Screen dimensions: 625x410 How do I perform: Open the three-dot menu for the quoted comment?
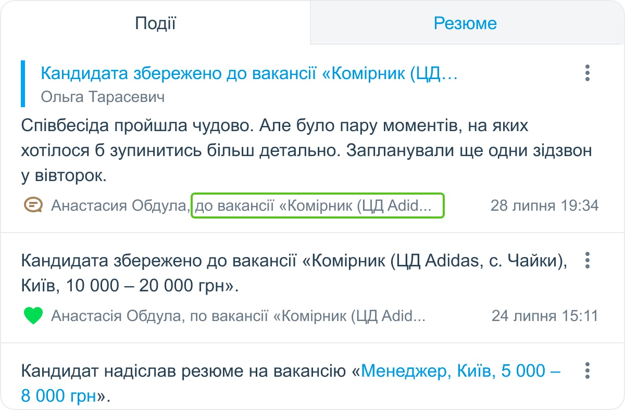(x=587, y=73)
